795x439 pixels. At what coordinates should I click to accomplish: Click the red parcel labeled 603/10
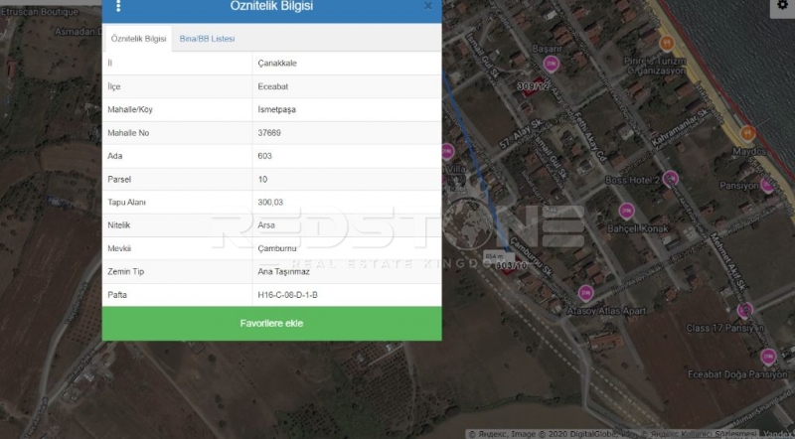pos(510,265)
